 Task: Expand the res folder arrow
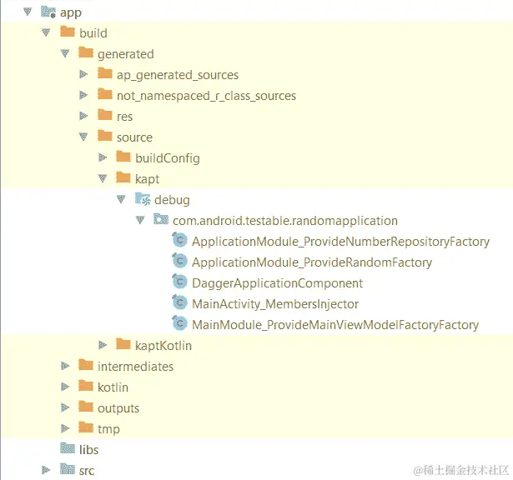coord(83,116)
